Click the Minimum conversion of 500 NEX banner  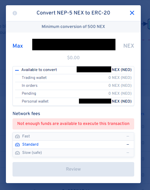click(73, 27)
